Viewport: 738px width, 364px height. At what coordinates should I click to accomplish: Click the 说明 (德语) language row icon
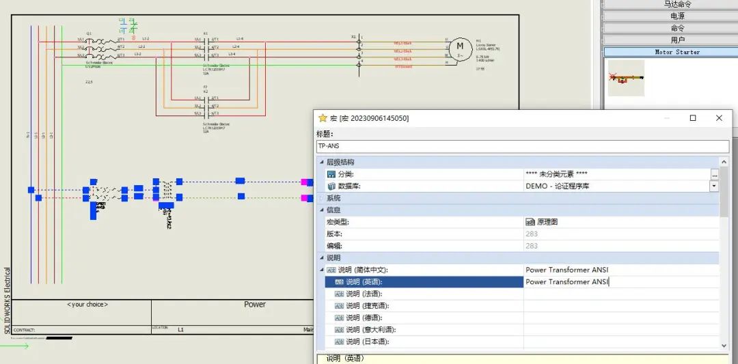pyautogui.click(x=339, y=318)
